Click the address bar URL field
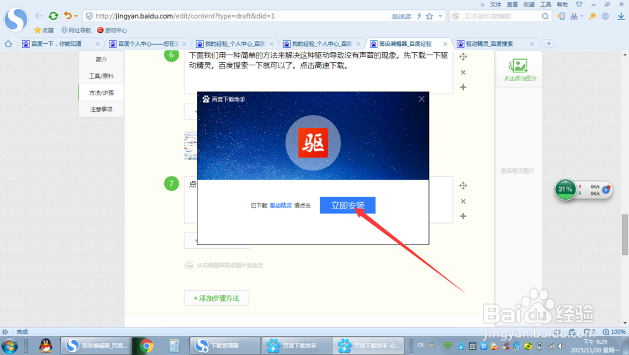This screenshot has height=355, width=629. (241, 16)
